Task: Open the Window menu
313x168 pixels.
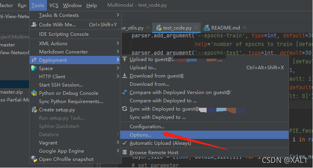Action: click(x=72, y=6)
